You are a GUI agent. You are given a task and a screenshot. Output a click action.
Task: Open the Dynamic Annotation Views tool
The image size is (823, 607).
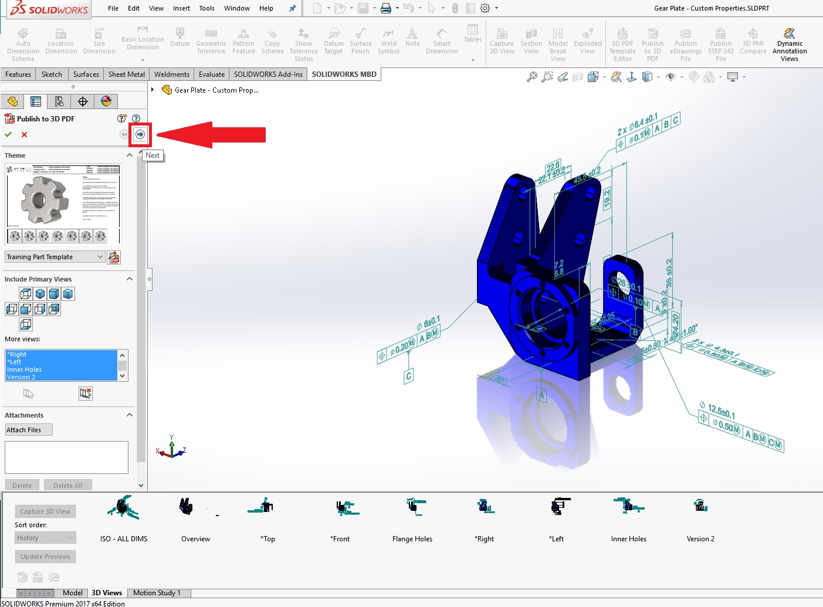point(789,45)
